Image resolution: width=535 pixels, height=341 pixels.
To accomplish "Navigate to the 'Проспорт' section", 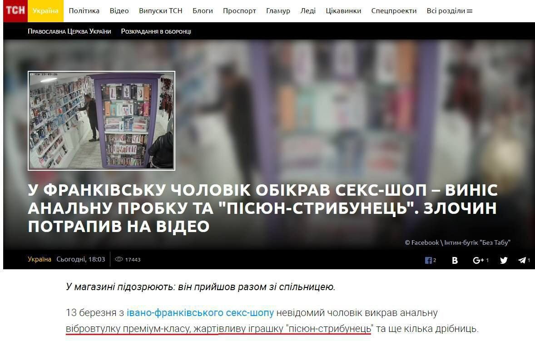I will tap(239, 11).
